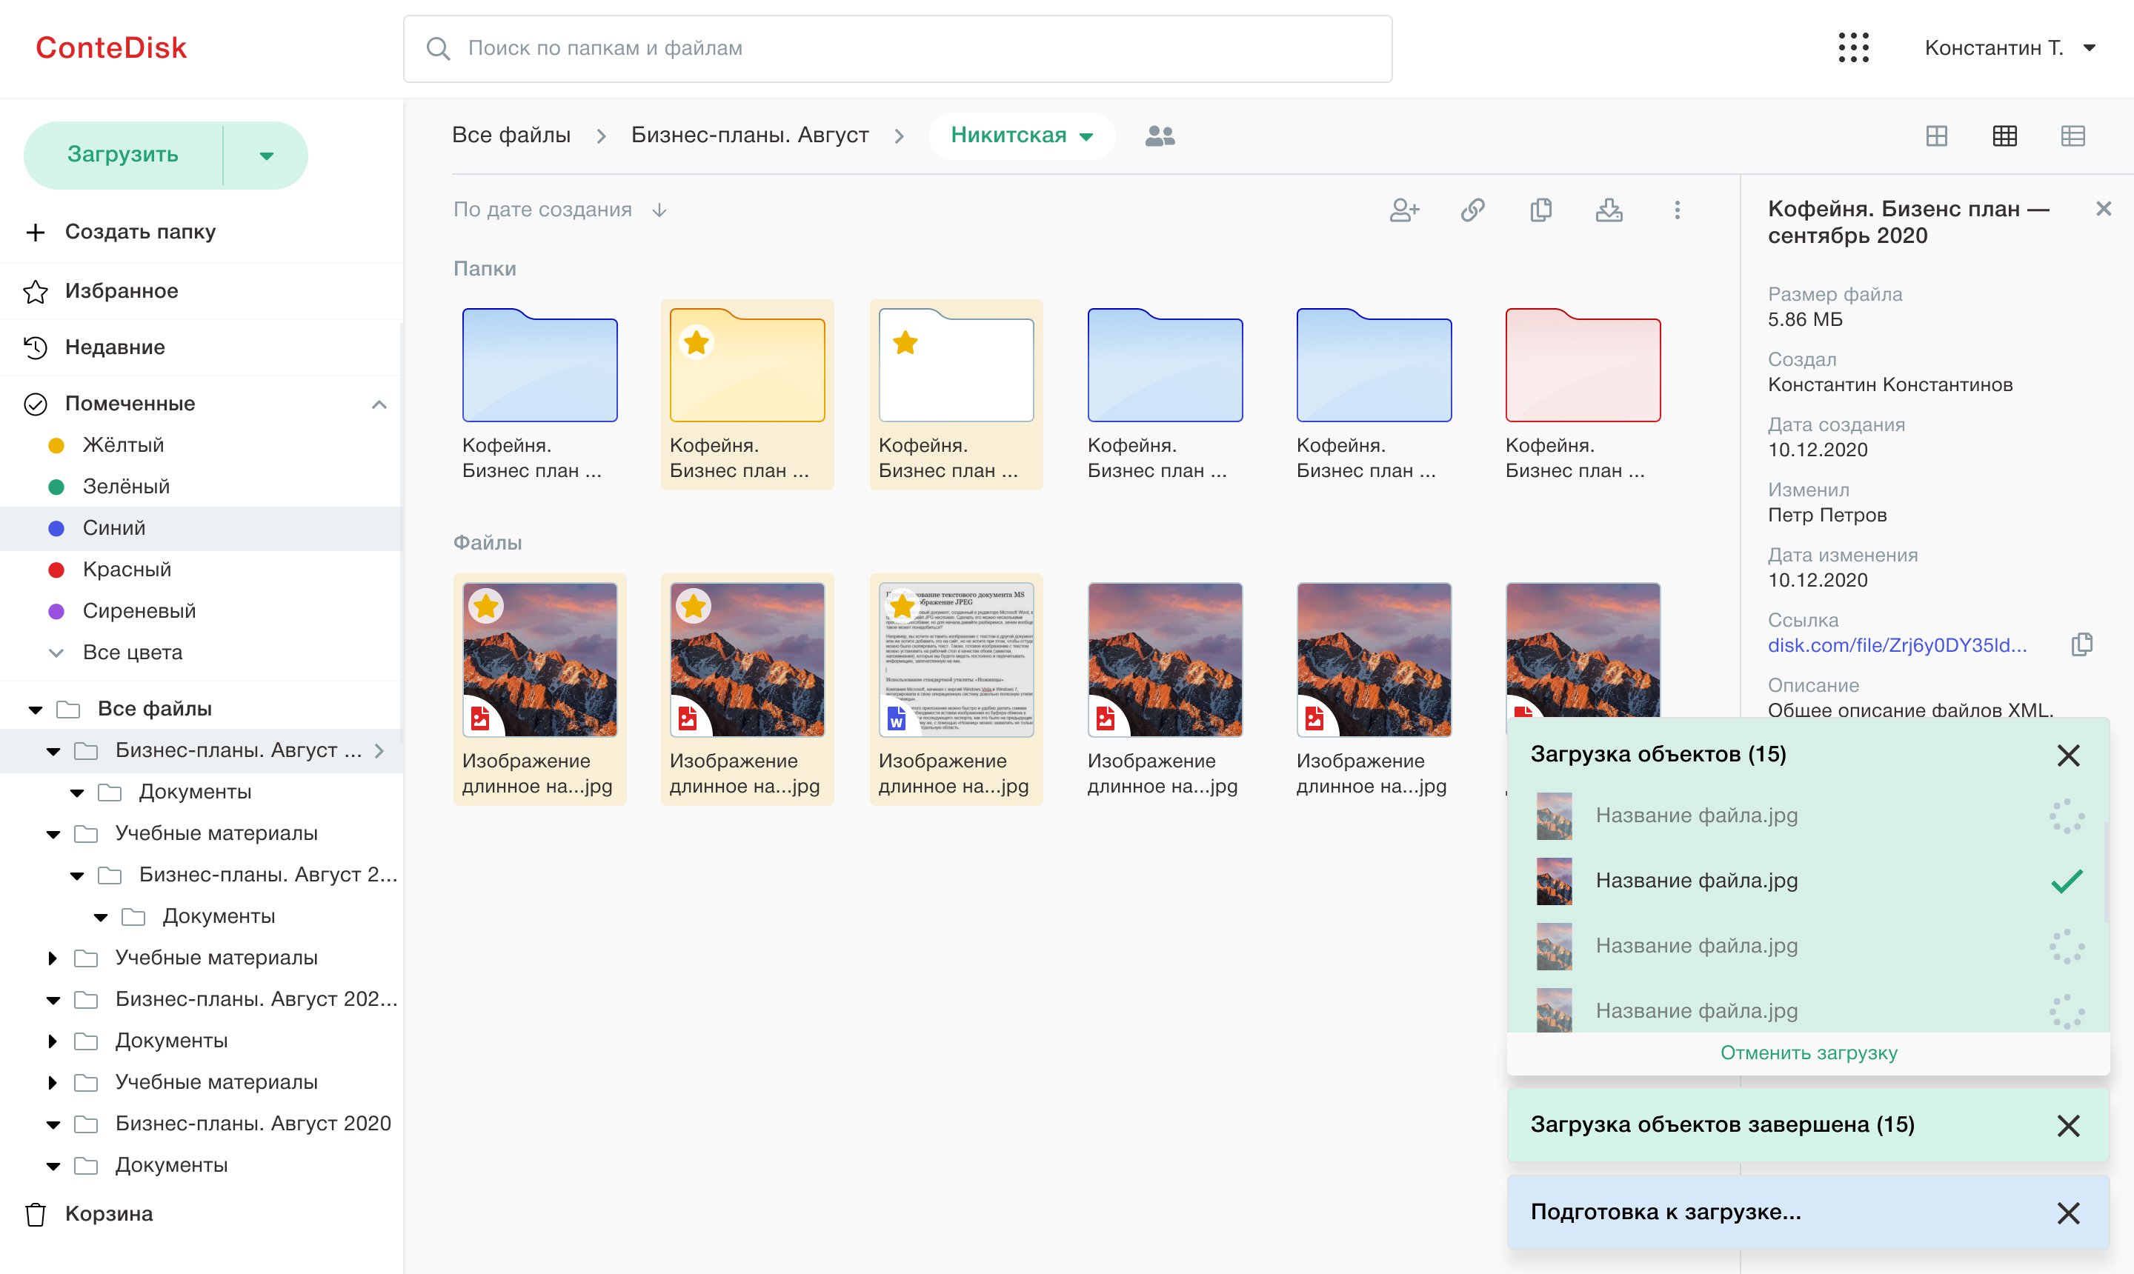Copy the file link in details panel
The image size is (2134, 1274).
(2081, 644)
